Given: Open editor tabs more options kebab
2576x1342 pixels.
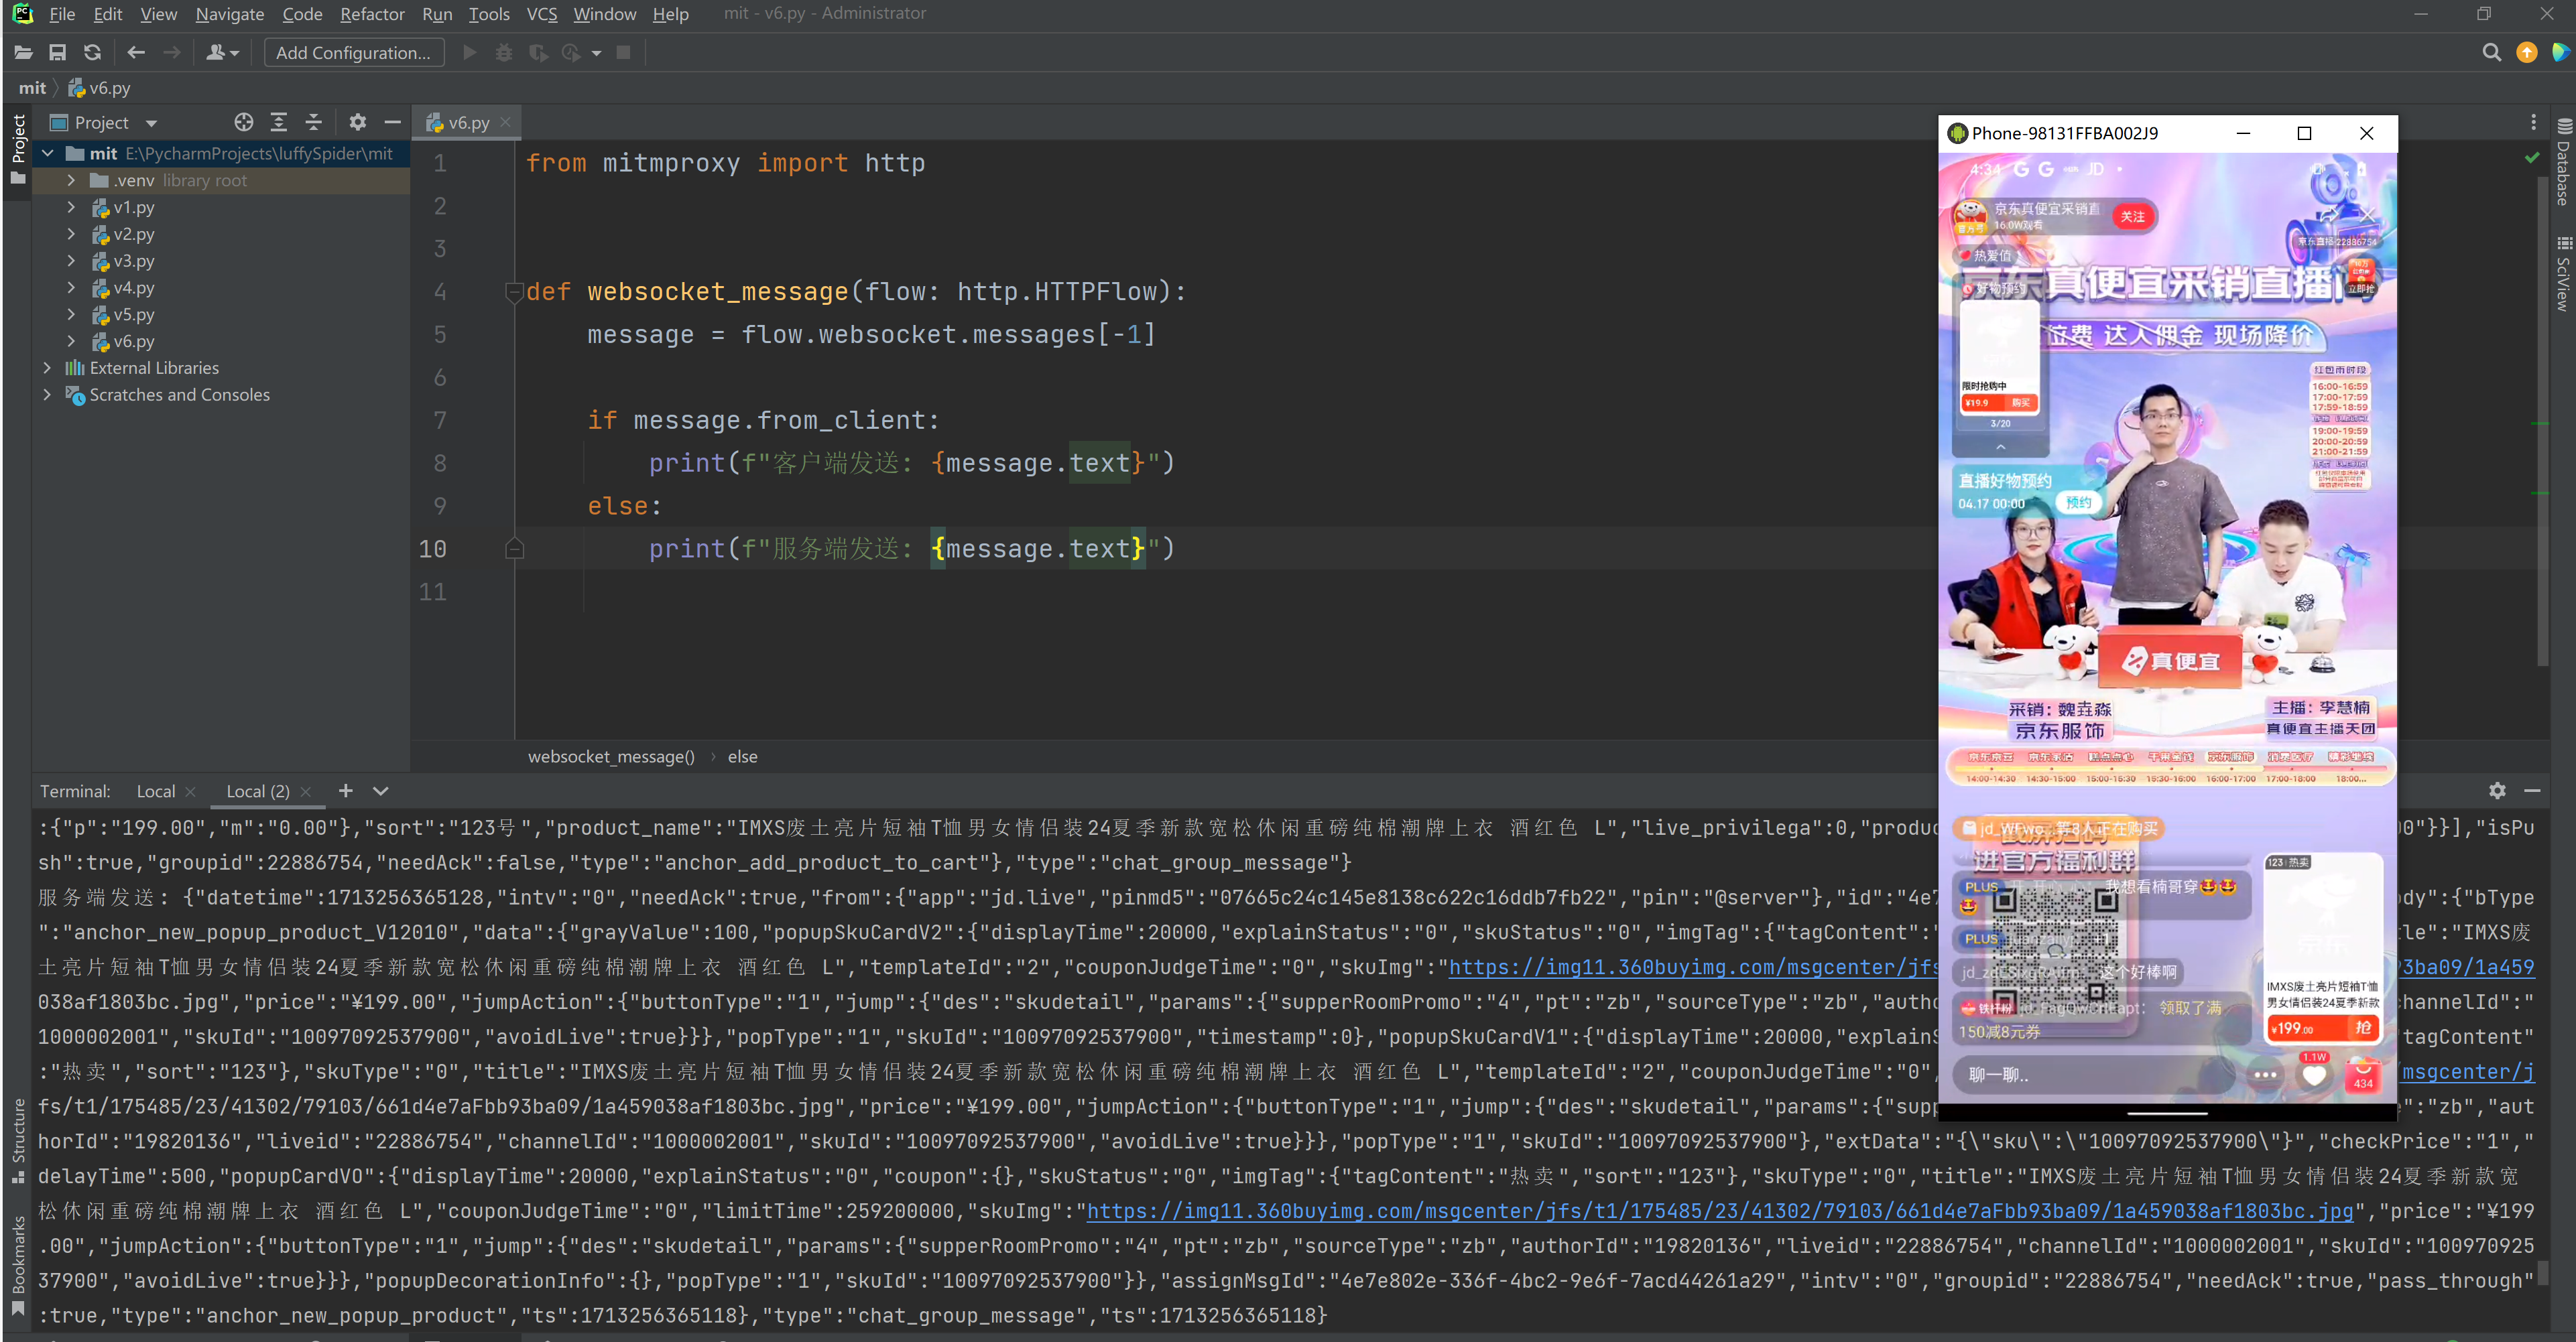Looking at the screenshot, I should tap(2533, 122).
